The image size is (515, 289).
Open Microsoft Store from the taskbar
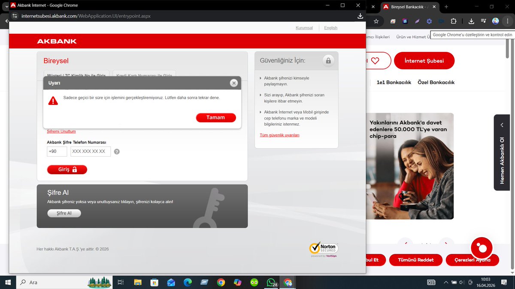pos(154,283)
